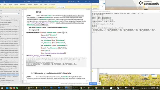Switch to Pages tab in Navigation pane
This screenshot has height=90, width=160.
tap(1, 17)
